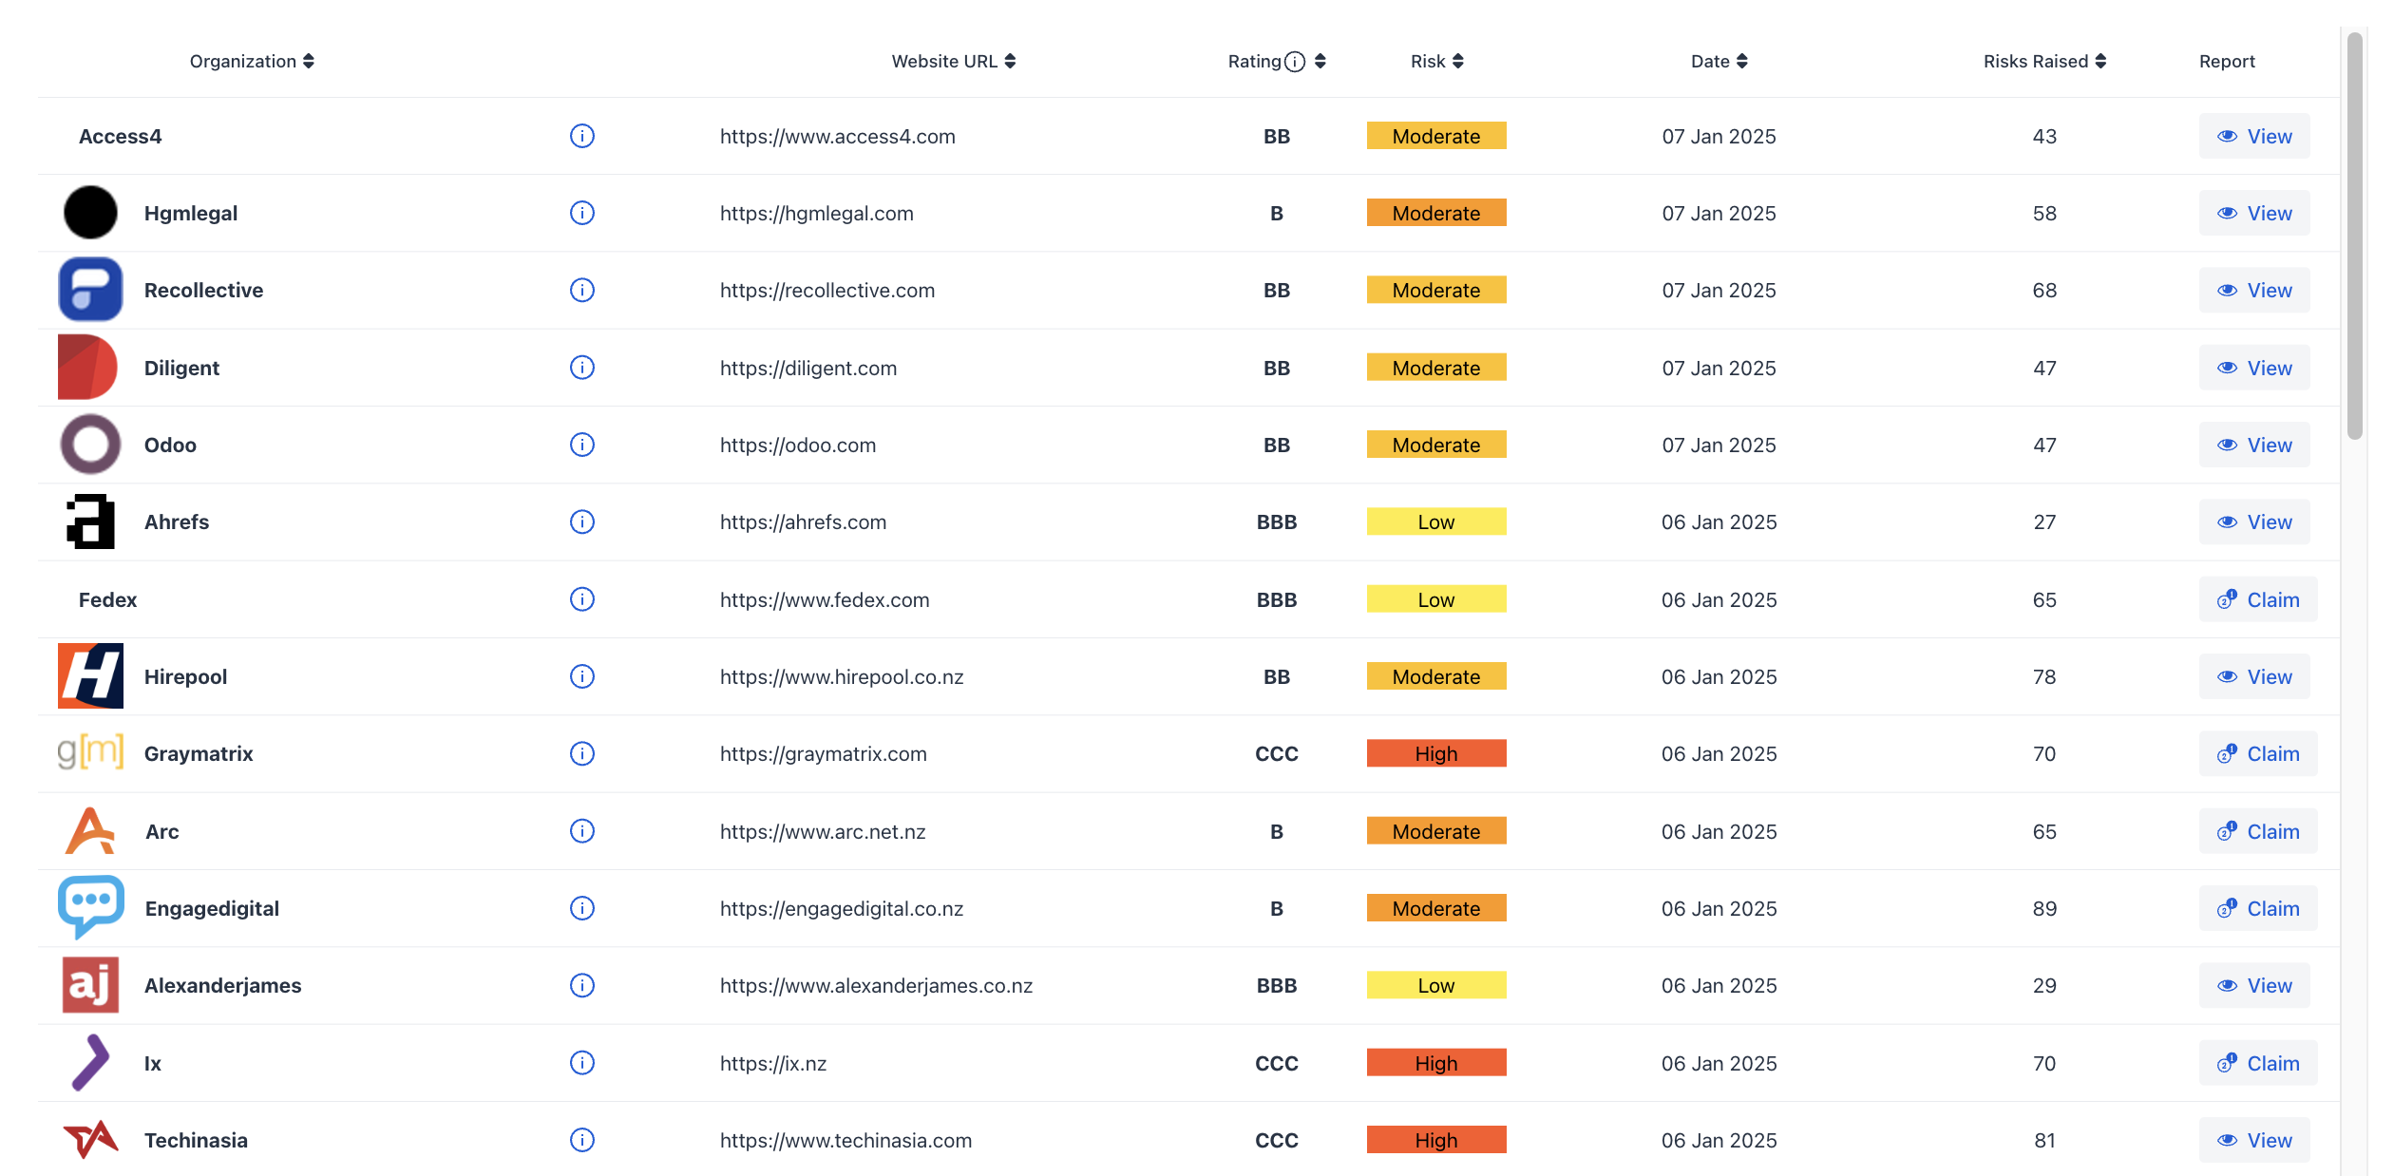
Task: Open https://www.fedex.com URL
Action: tap(825, 599)
